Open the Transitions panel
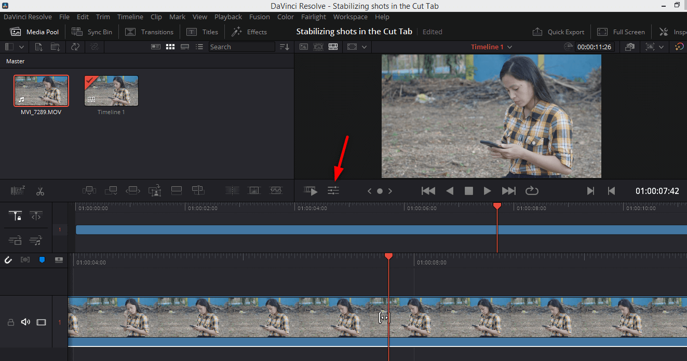This screenshot has width=687, height=361. (x=150, y=32)
